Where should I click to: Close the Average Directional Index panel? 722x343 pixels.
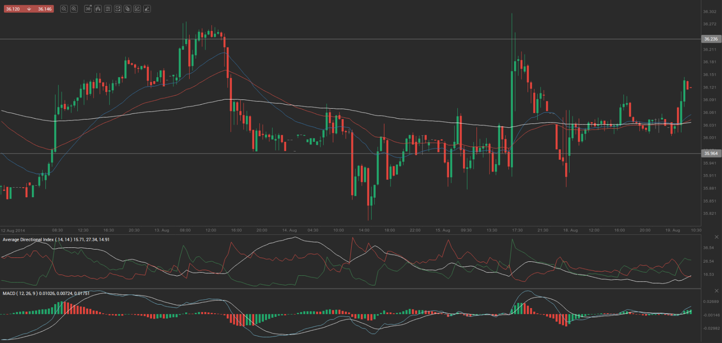[x=716, y=237]
